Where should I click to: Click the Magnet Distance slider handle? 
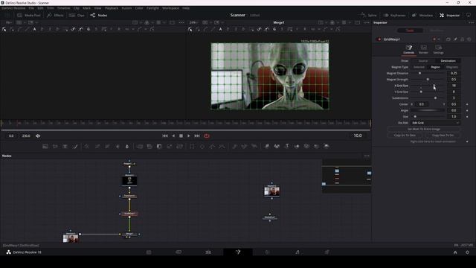419,73
